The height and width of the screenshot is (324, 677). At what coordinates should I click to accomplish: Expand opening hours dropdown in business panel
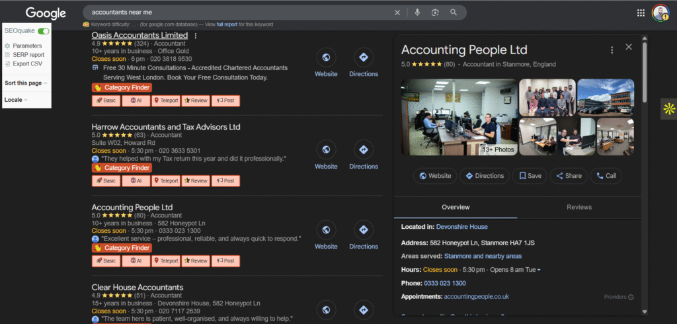click(539, 270)
